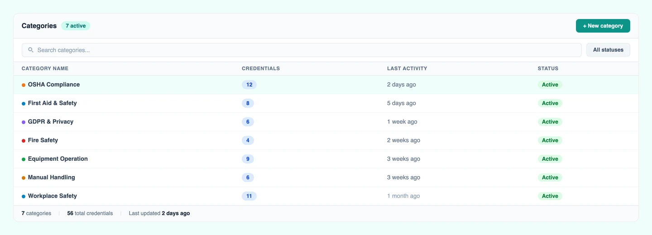Click credentials count 6 for Manual Handling
Screen dimensions: 652x235
click(x=248, y=177)
